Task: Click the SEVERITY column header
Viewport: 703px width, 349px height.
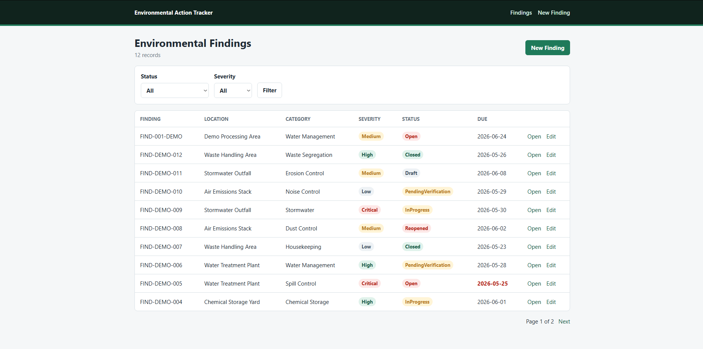Action: pyautogui.click(x=370, y=119)
